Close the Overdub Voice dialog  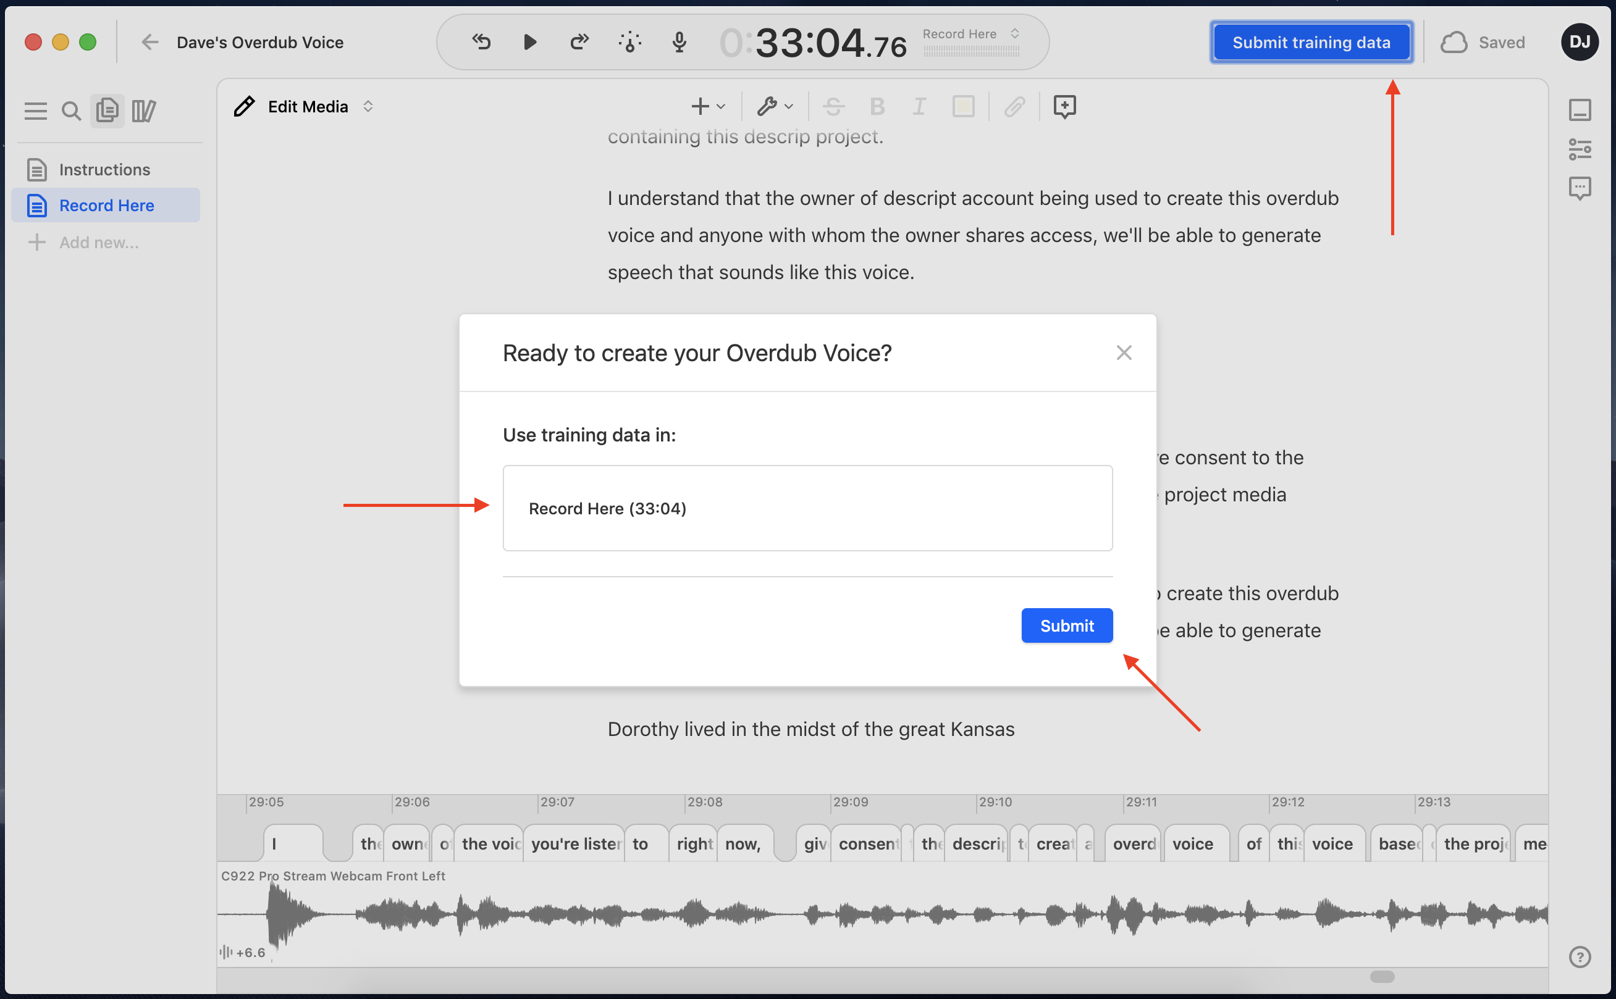1124,353
